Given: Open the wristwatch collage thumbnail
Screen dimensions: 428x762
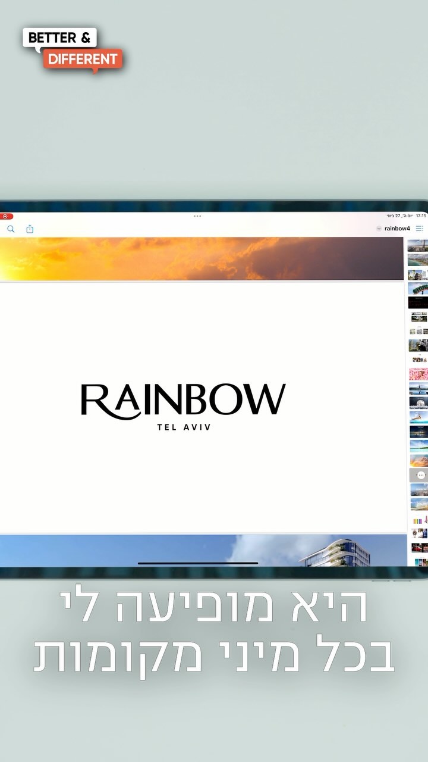Looking at the screenshot, I should point(420,533).
